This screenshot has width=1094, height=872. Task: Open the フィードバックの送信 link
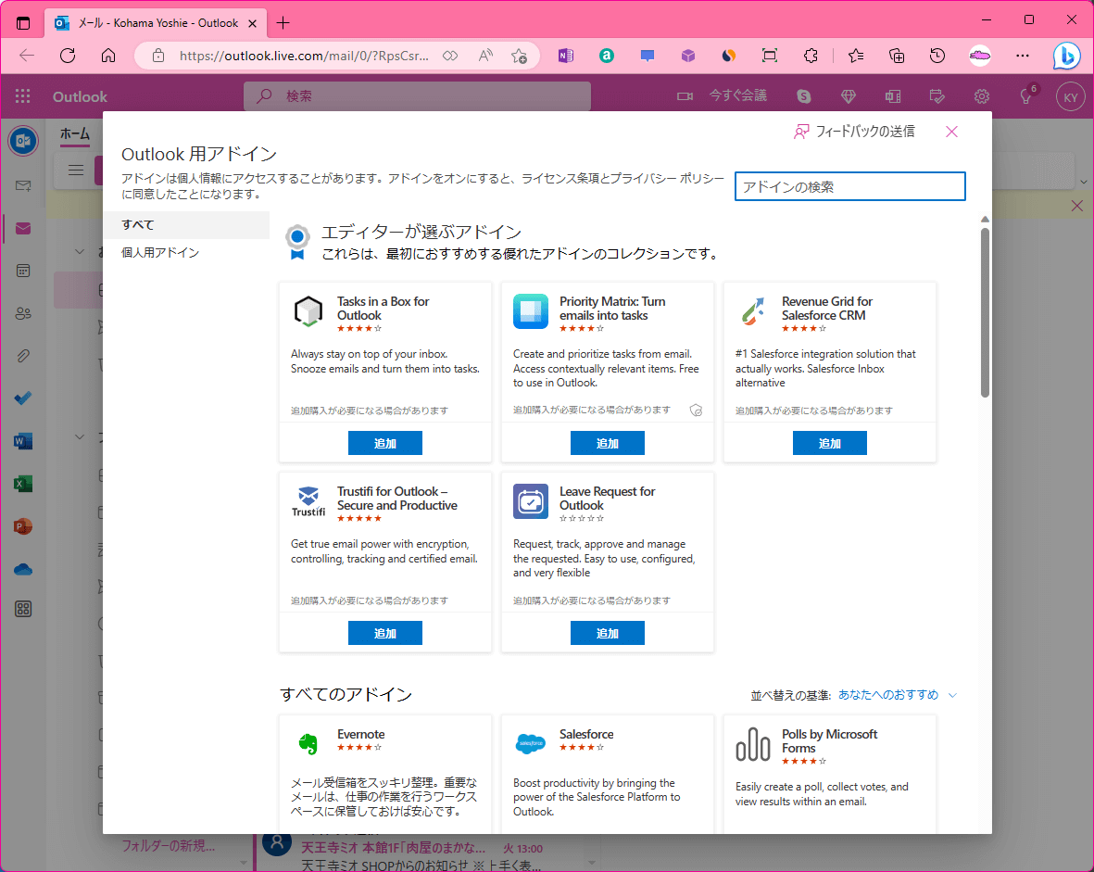tap(854, 132)
